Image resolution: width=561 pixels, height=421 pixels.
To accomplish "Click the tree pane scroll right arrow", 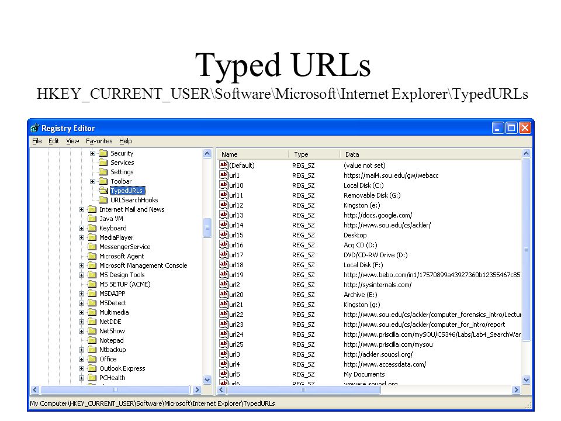I will [x=197, y=390].
